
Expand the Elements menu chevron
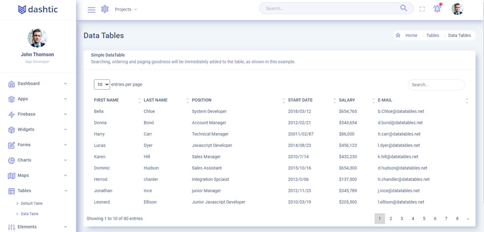point(65,227)
